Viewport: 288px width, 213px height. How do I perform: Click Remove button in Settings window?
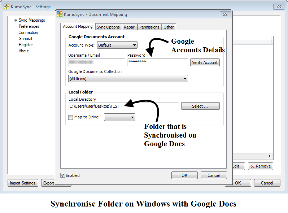[261, 166]
